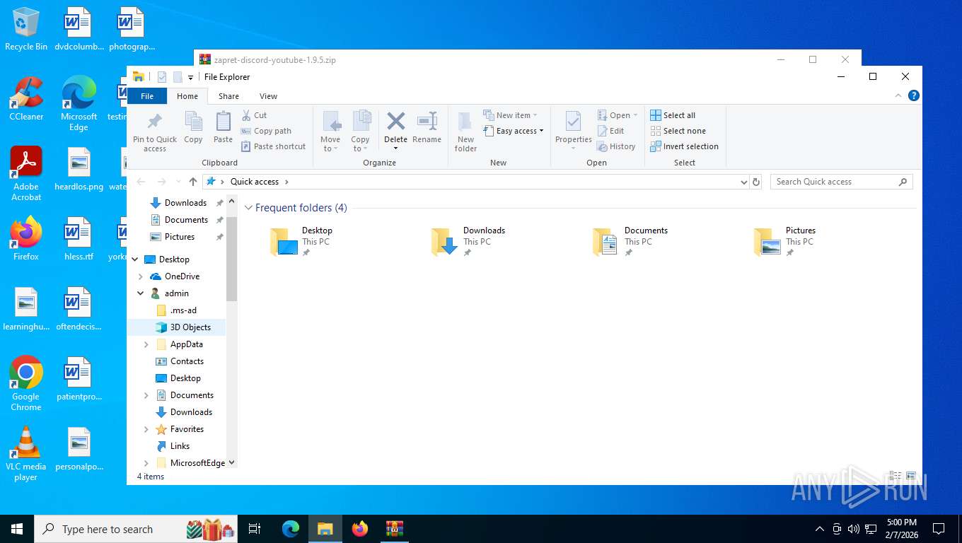Click the Copy ribbon button
The width and height of the screenshot is (962, 543).
pyautogui.click(x=193, y=127)
